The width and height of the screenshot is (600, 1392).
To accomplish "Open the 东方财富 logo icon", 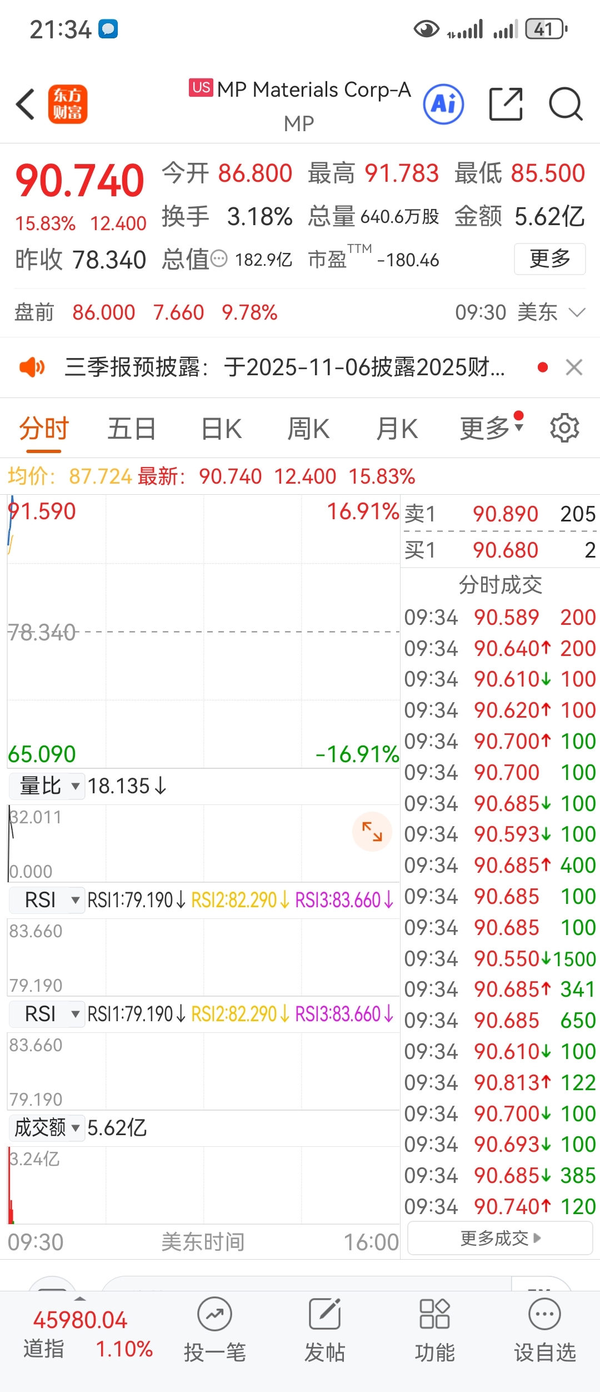I will [x=68, y=104].
